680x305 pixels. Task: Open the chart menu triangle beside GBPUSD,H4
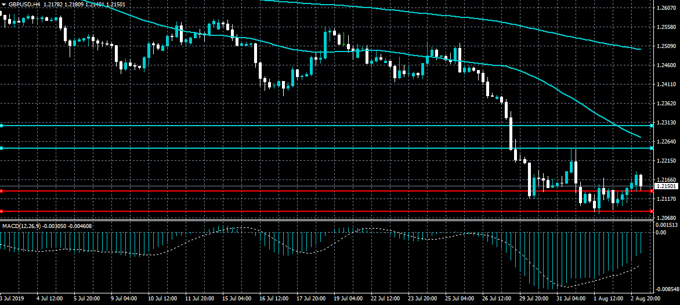pyautogui.click(x=4, y=4)
